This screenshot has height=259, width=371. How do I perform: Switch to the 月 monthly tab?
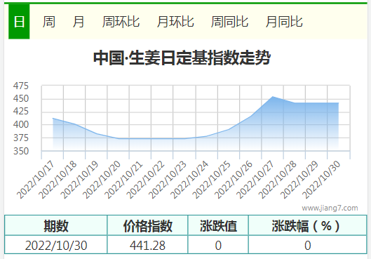coord(79,22)
